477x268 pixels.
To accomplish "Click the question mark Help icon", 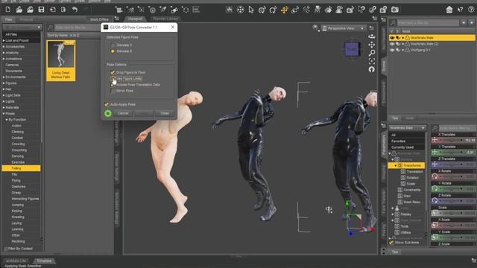I will click(471, 10).
